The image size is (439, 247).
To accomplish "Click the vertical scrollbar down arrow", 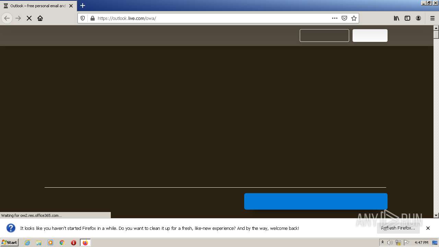I will pos(436,215).
